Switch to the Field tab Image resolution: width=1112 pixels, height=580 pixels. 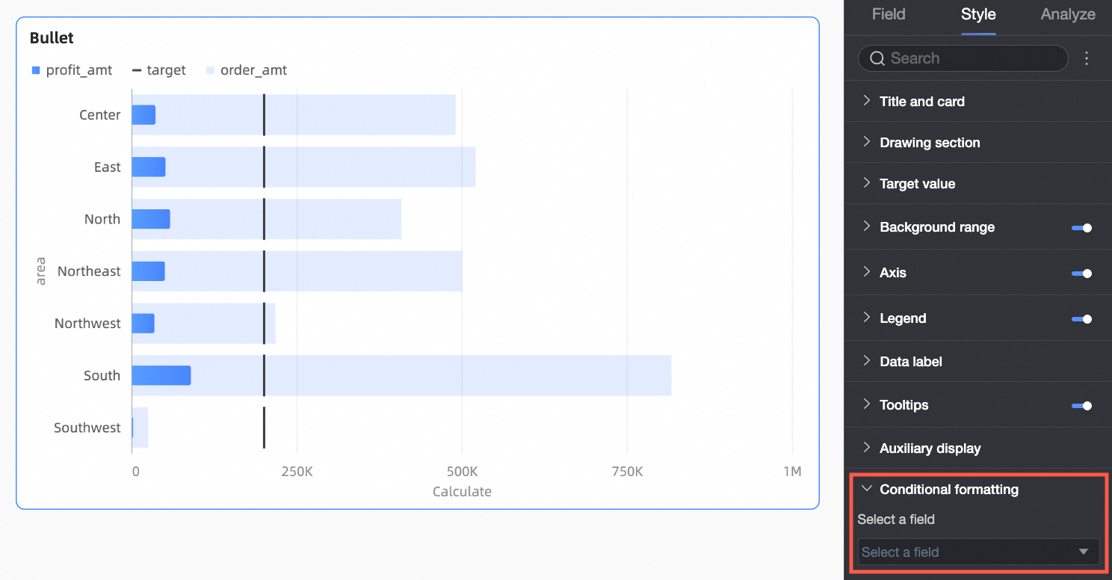tap(889, 14)
